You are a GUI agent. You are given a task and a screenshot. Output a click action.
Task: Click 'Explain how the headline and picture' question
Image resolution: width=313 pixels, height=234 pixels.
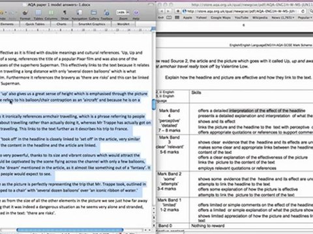(239, 77)
